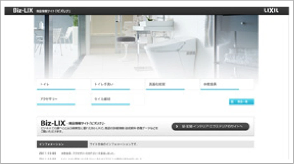Click the large Biz-LIX title in the lower banner

(x=53, y=123)
